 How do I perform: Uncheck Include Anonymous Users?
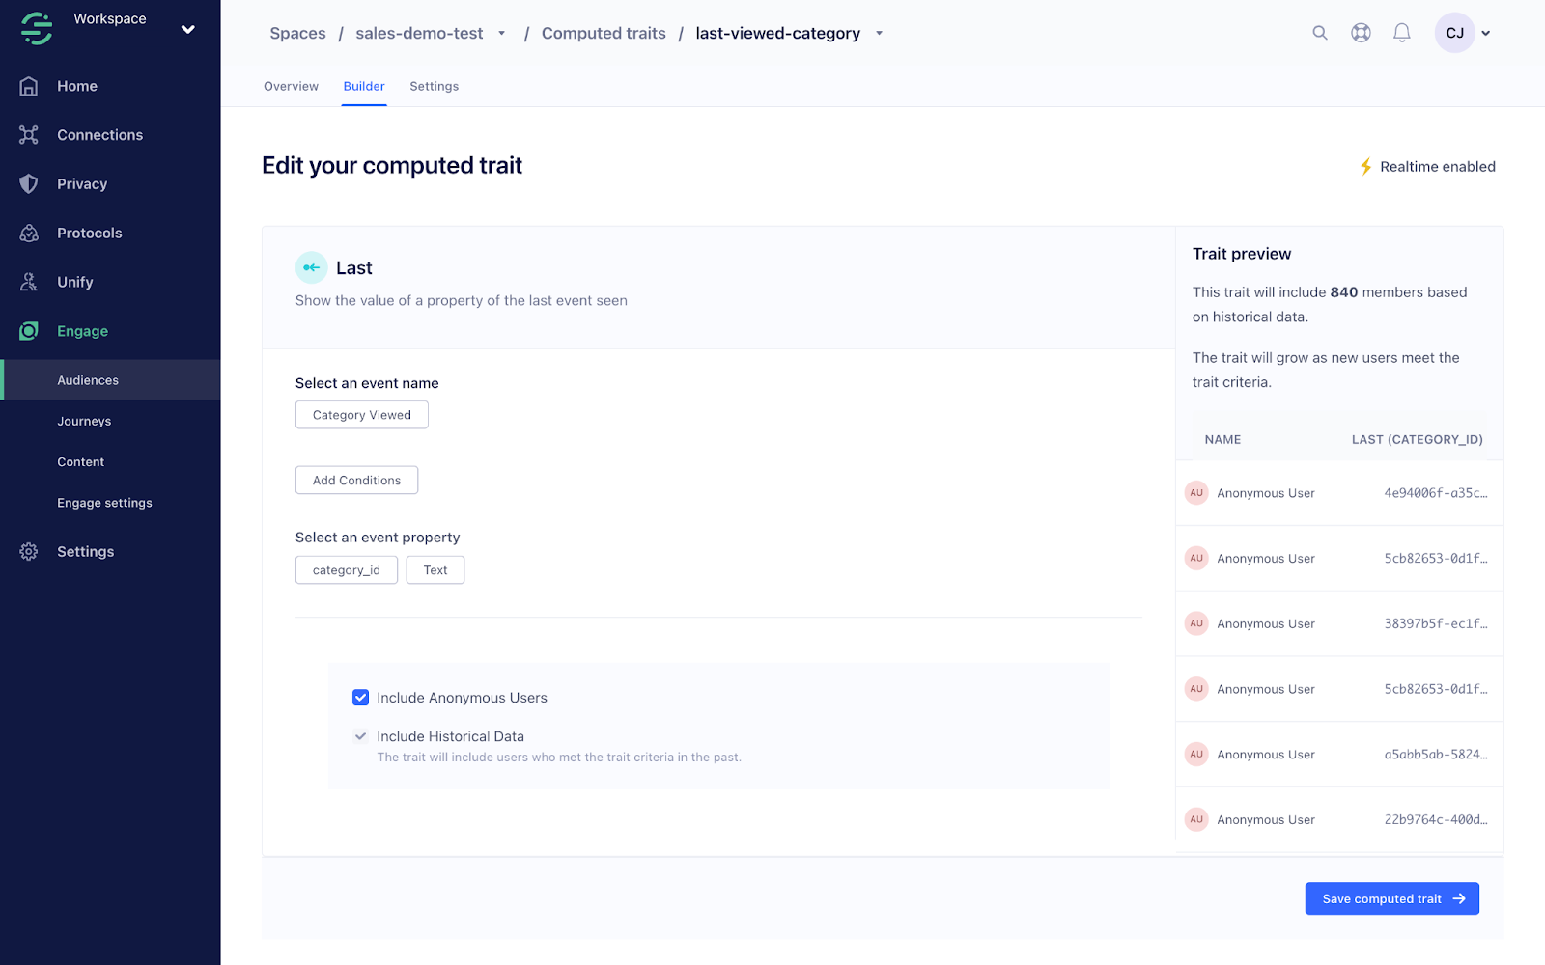tap(360, 697)
